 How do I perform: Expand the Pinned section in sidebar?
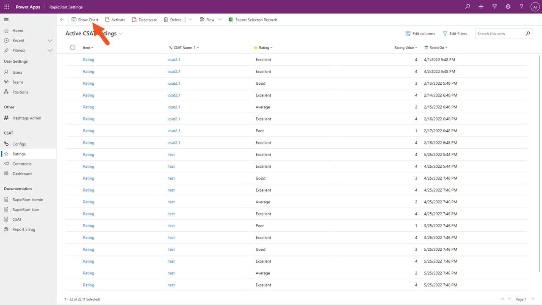[x=50, y=50]
